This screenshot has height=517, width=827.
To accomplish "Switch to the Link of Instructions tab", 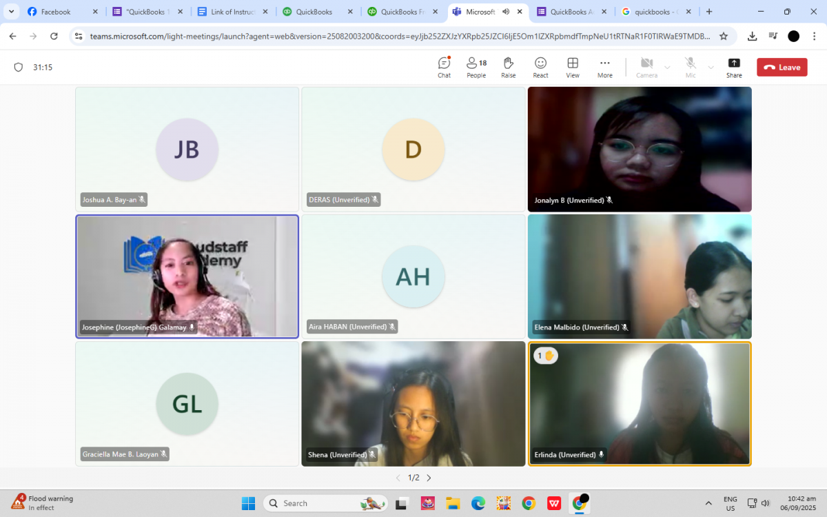I will click(x=231, y=12).
